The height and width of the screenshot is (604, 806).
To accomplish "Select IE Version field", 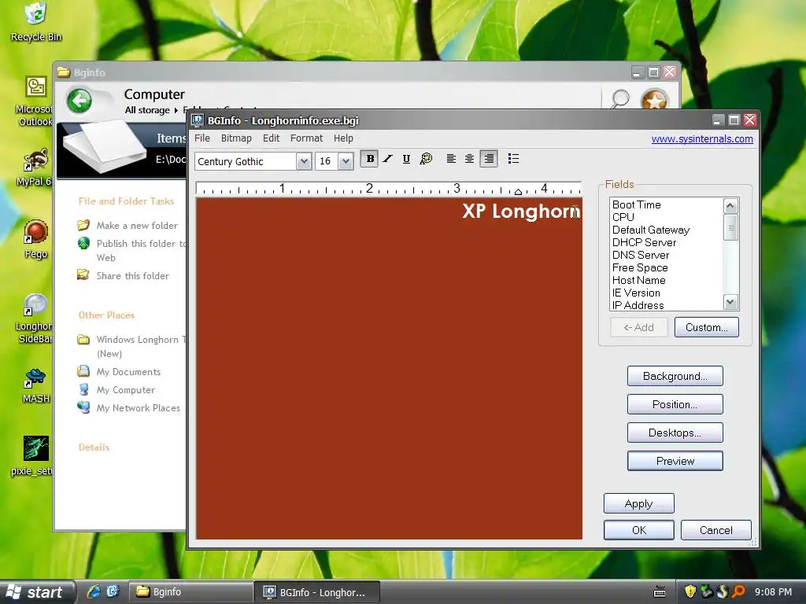I will 636,293.
